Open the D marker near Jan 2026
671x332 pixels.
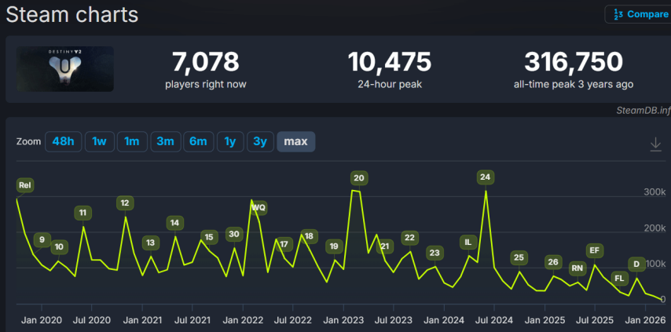(636, 264)
